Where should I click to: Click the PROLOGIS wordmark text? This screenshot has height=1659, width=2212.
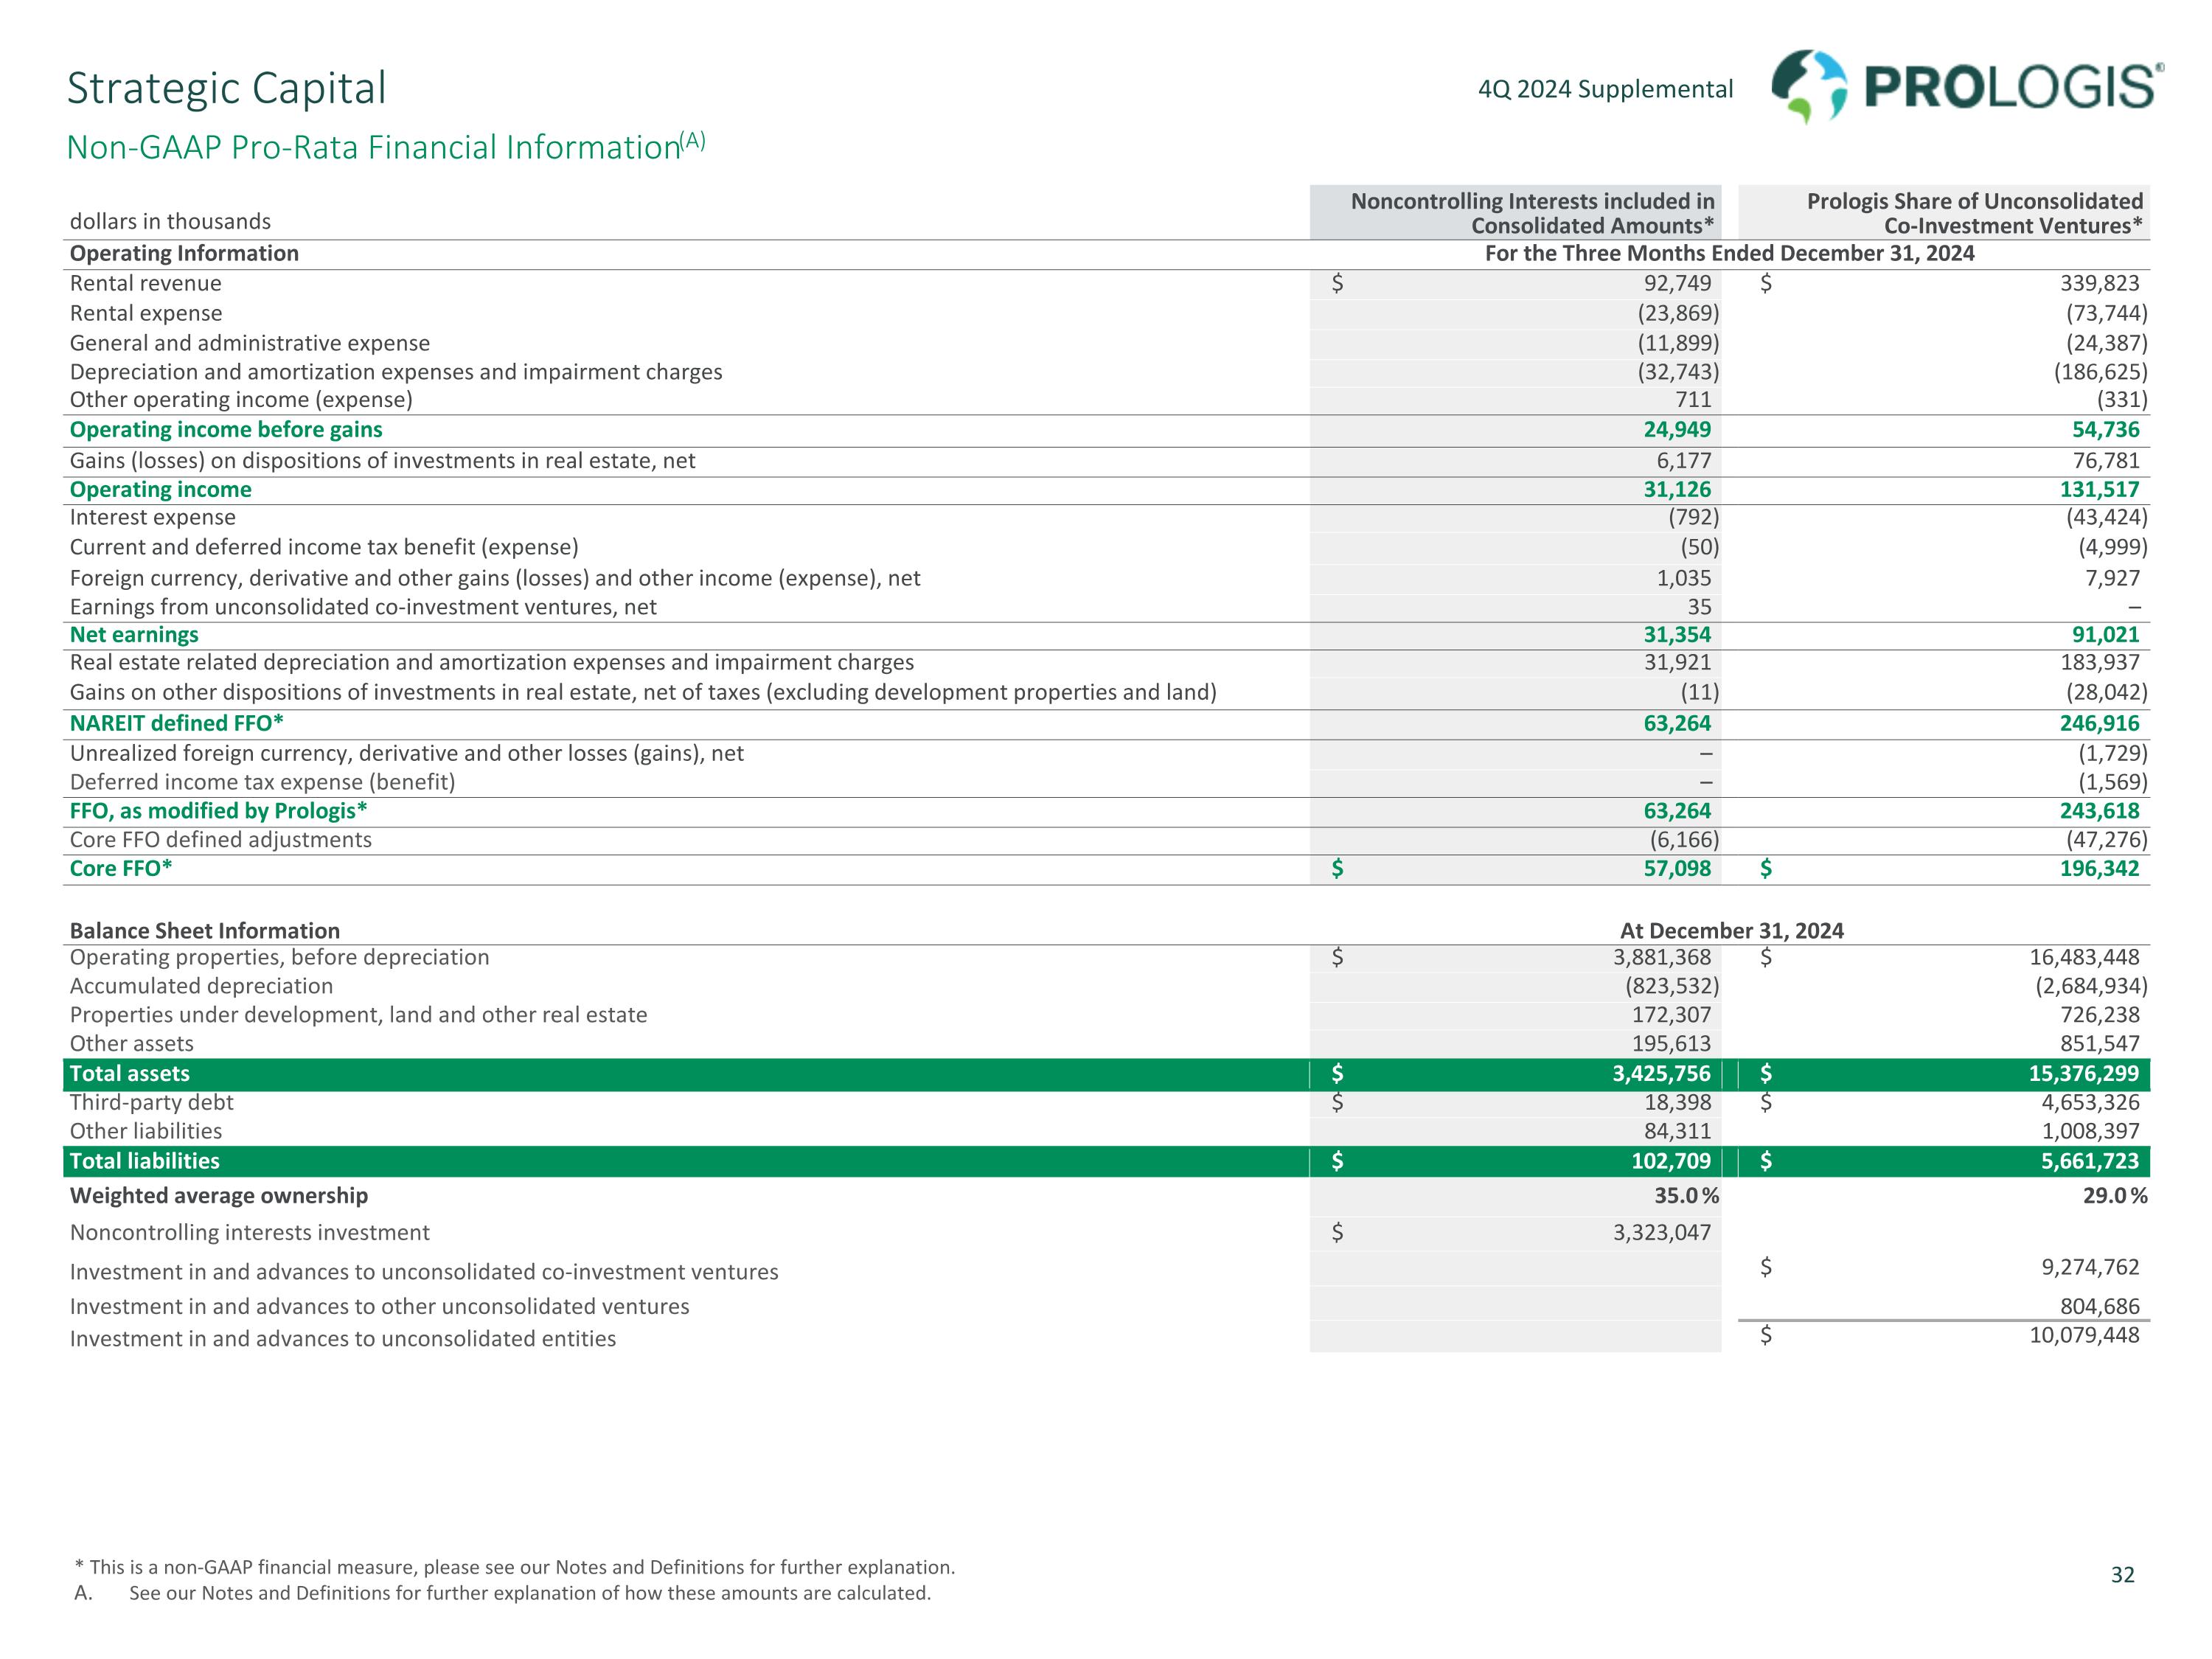tap(2011, 88)
